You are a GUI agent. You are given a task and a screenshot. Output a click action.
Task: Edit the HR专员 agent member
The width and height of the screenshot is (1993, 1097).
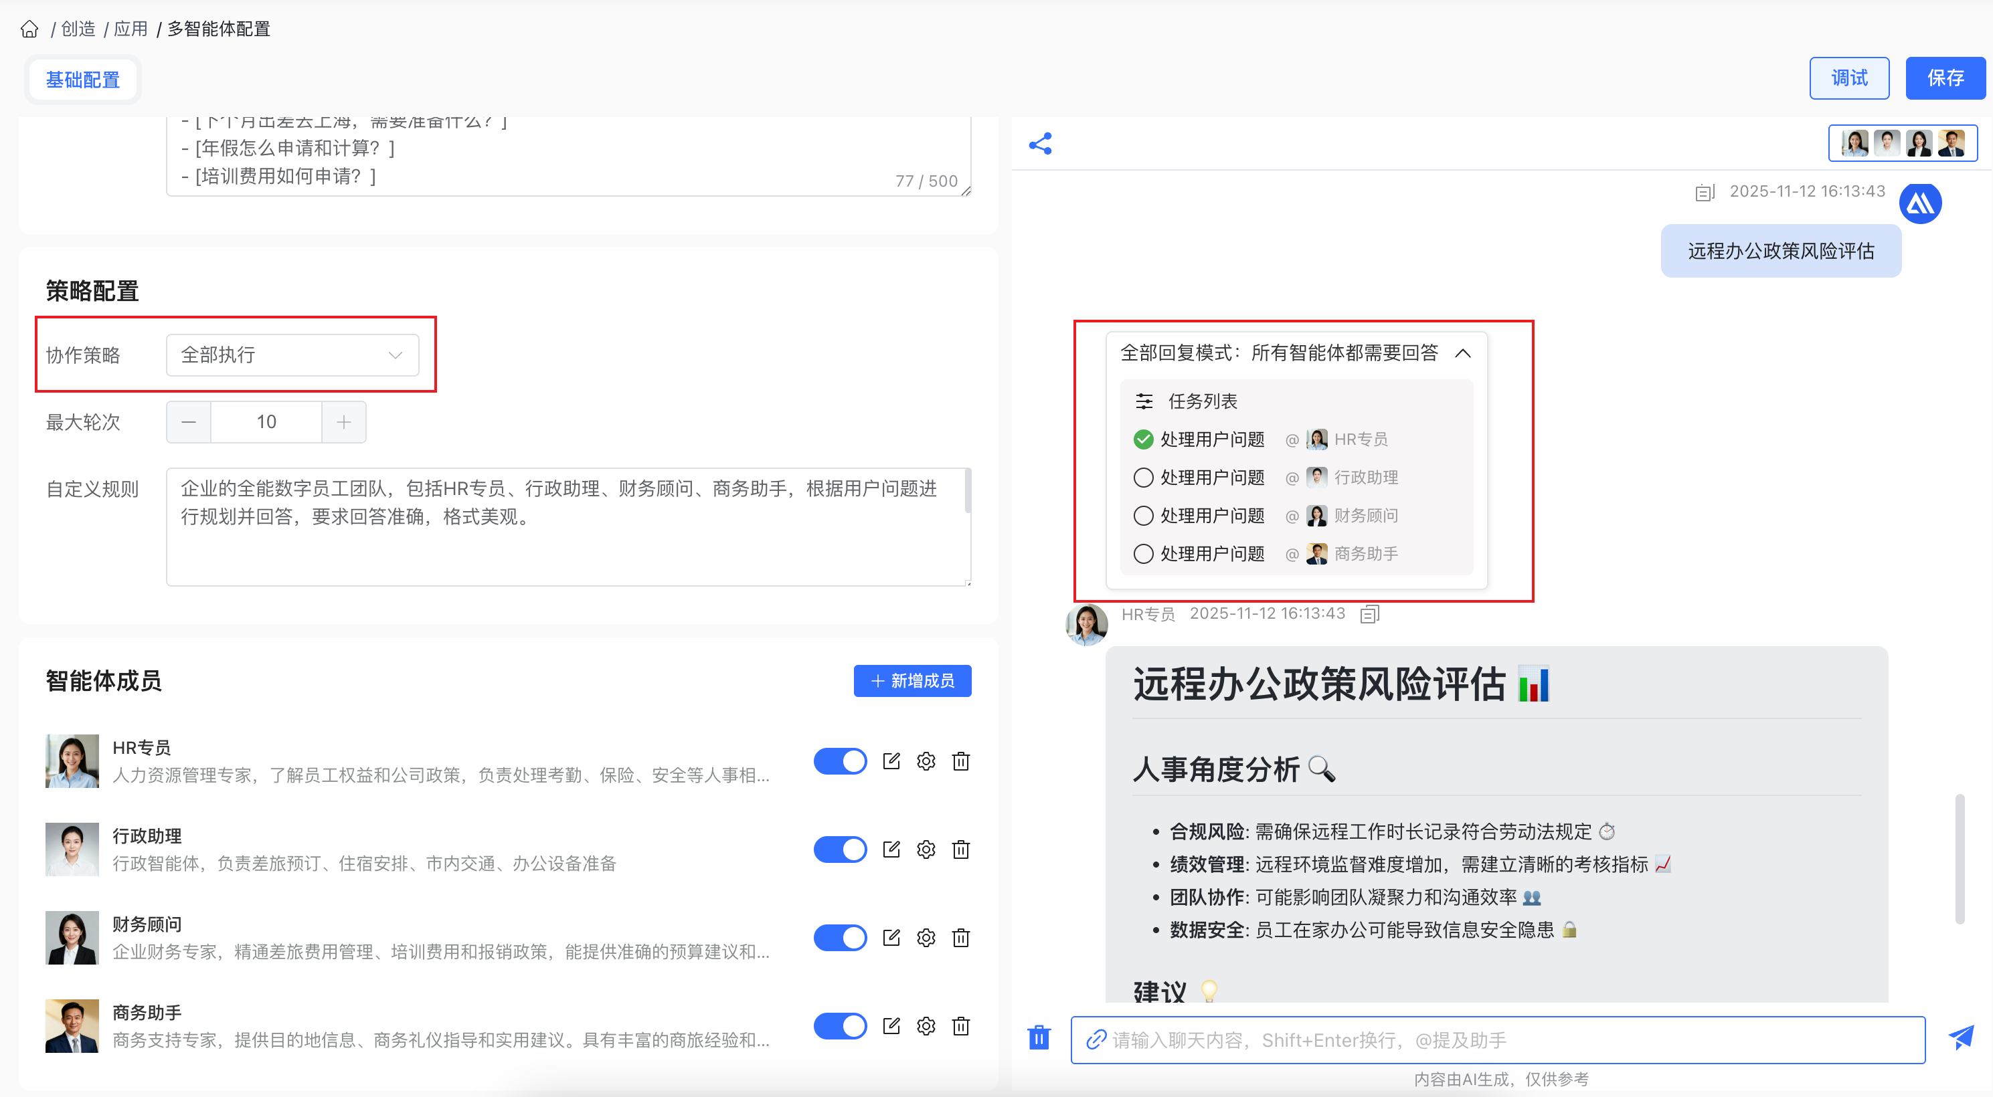(x=891, y=761)
